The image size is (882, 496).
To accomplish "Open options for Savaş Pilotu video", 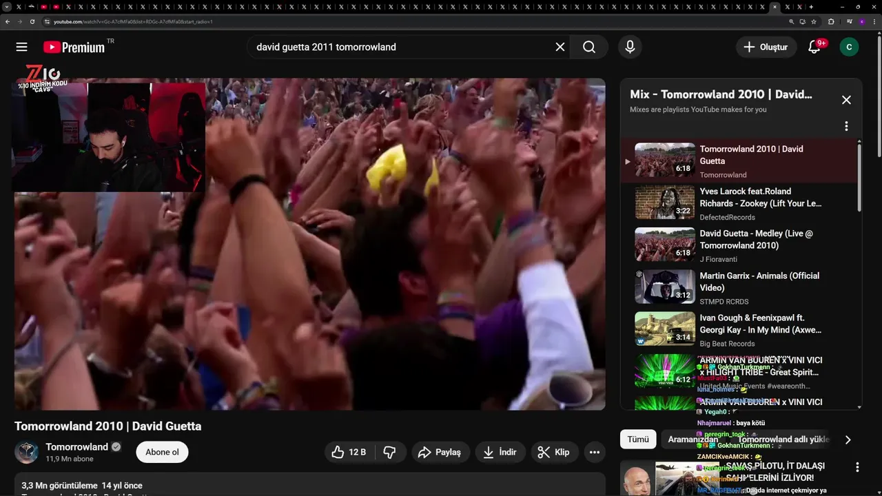I will tap(857, 467).
